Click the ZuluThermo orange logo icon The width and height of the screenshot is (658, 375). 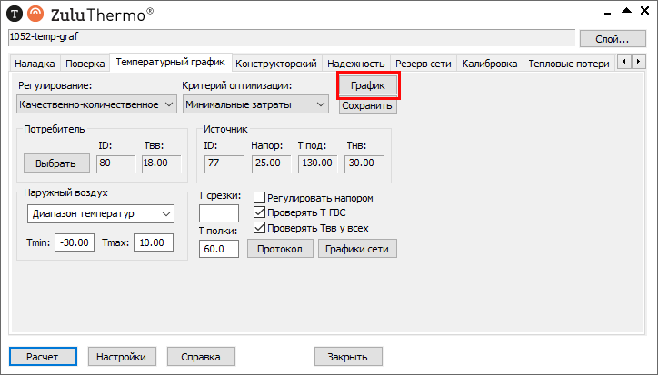[35, 14]
